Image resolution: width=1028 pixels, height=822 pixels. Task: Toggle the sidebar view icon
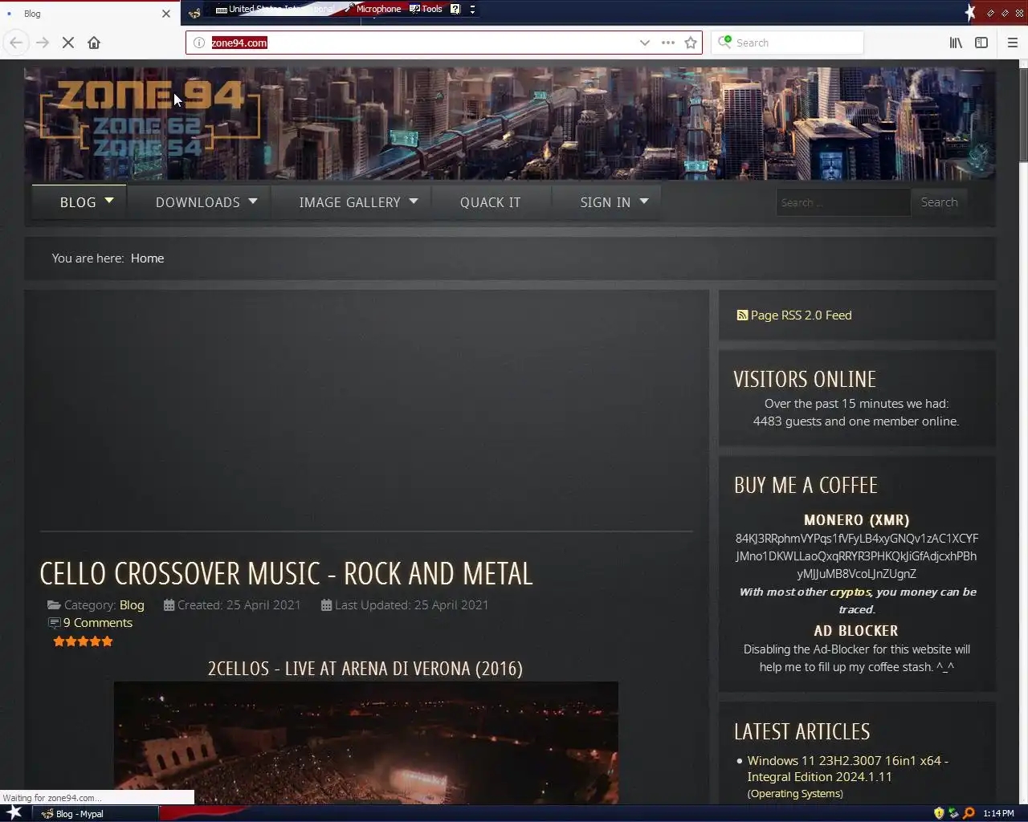(981, 43)
